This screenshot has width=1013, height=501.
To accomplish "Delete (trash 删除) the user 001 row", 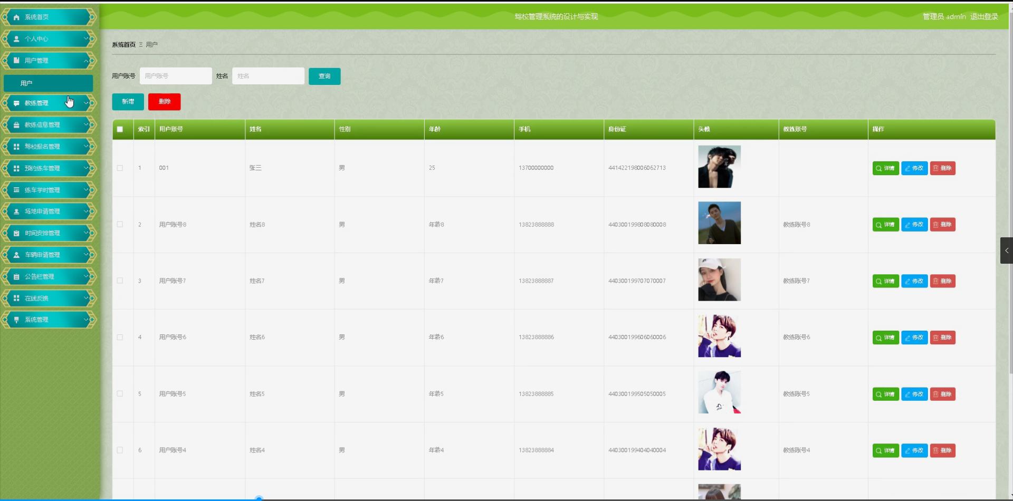I will tap(943, 168).
